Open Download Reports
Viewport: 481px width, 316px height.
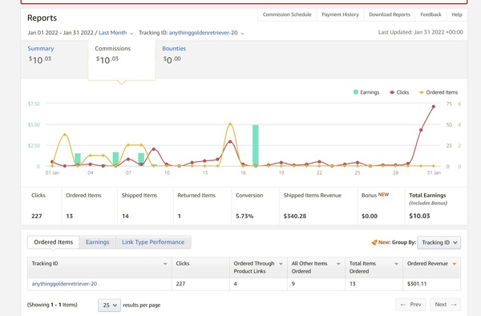(390, 14)
